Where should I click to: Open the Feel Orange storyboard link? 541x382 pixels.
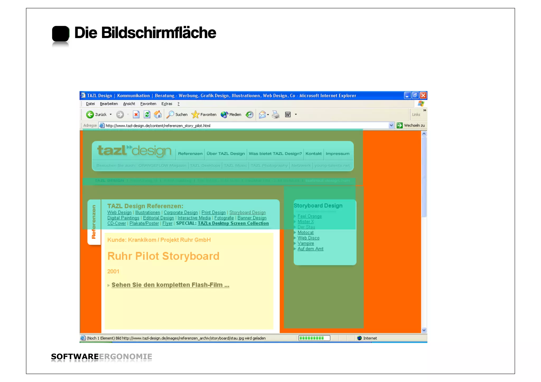pos(310,216)
